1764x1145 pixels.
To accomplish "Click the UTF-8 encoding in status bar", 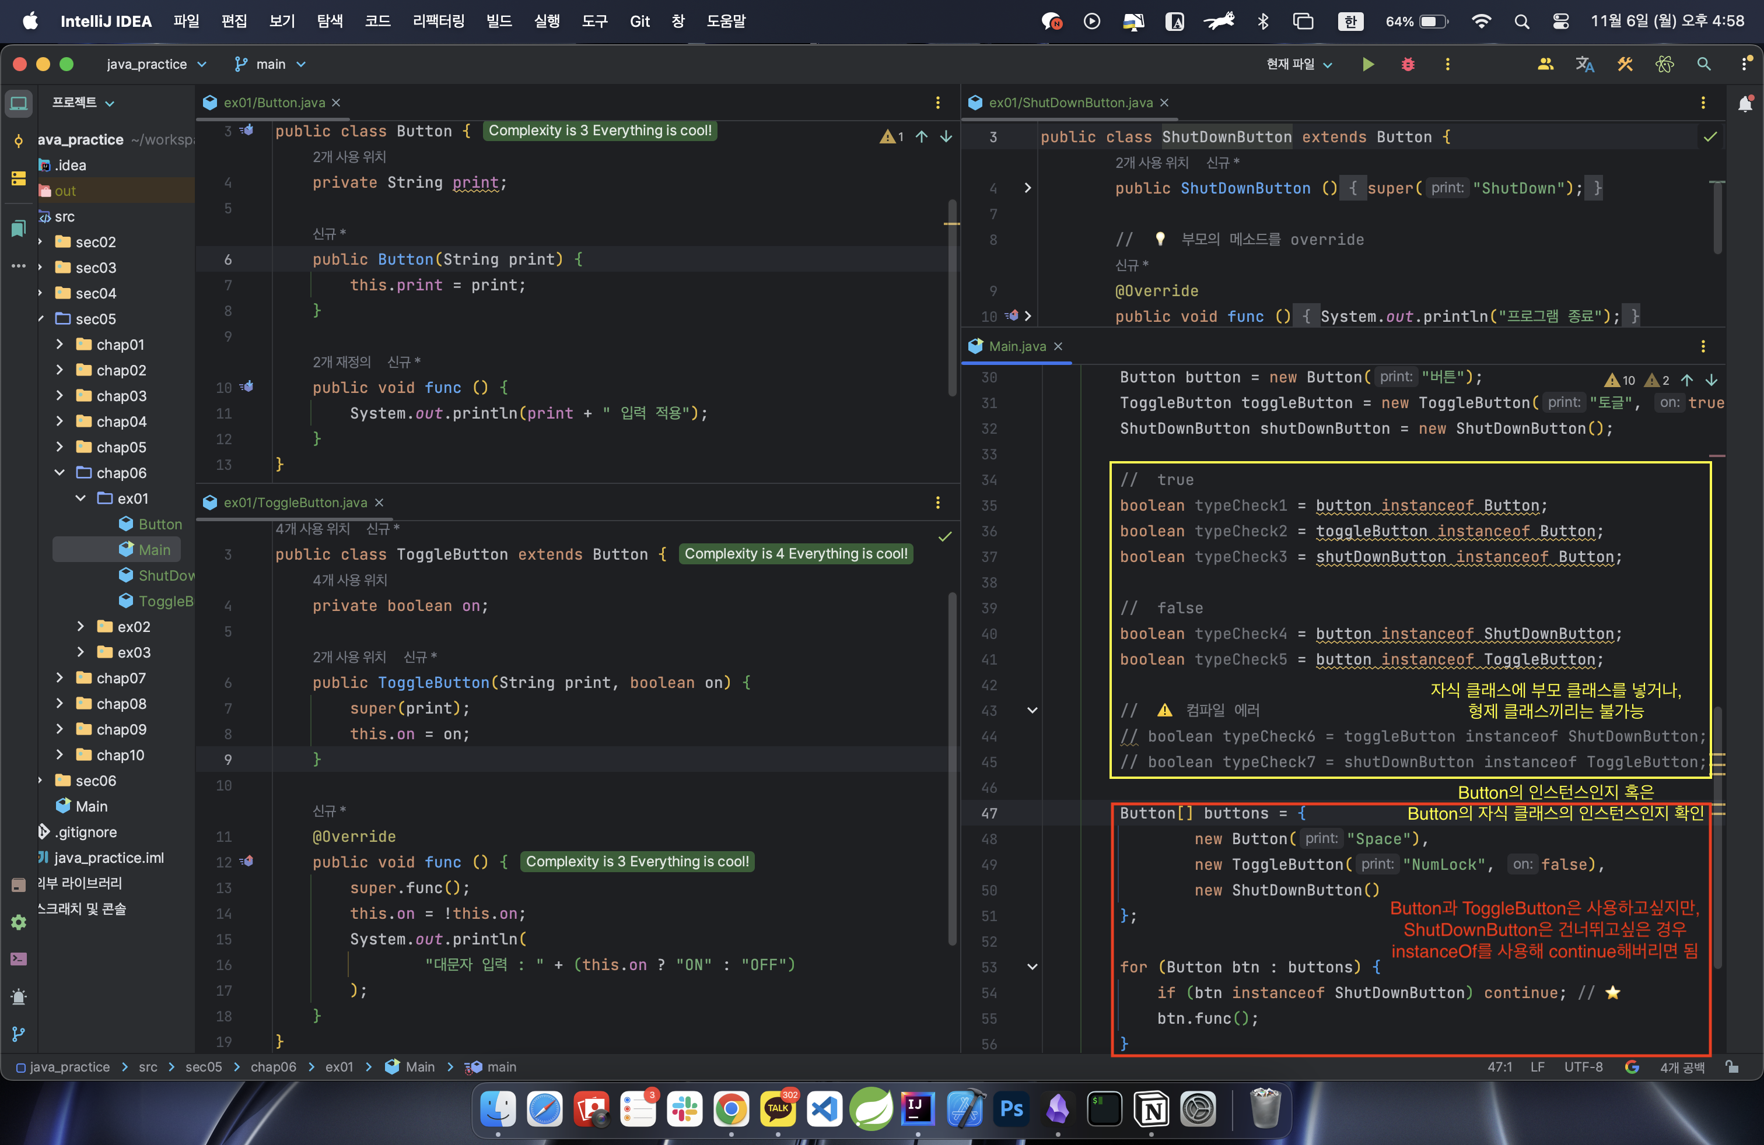I will [1583, 1066].
